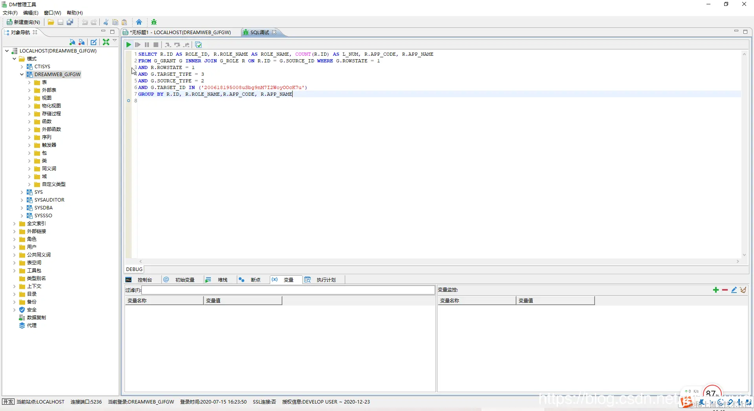The width and height of the screenshot is (754, 411).
Task: Click the Cut scissors icon
Action: coord(106,22)
